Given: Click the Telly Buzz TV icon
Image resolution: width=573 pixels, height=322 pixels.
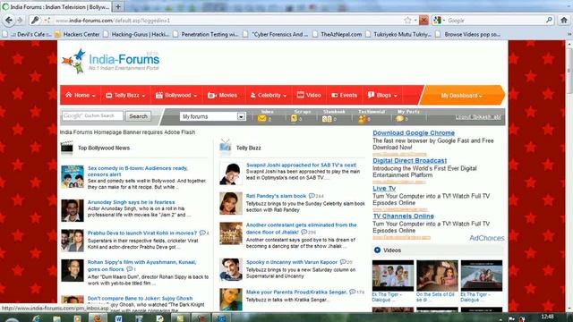Looking at the screenshot, I should pyautogui.click(x=225, y=147).
